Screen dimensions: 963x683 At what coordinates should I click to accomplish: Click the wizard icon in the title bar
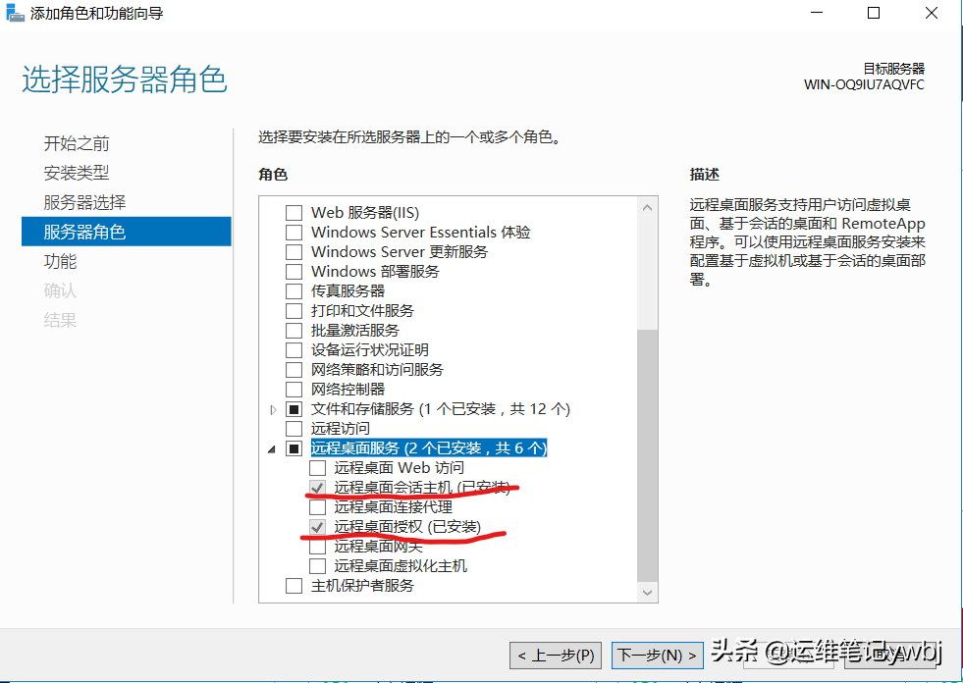coord(16,13)
